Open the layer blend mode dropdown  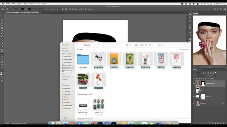(199, 76)
